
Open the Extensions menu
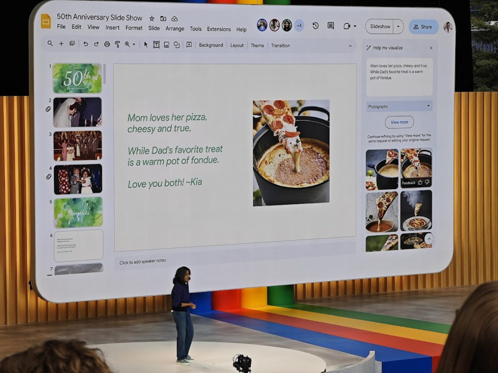219,29
